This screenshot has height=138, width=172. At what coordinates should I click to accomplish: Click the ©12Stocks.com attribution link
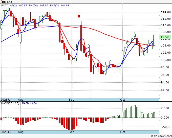[161, 136]
